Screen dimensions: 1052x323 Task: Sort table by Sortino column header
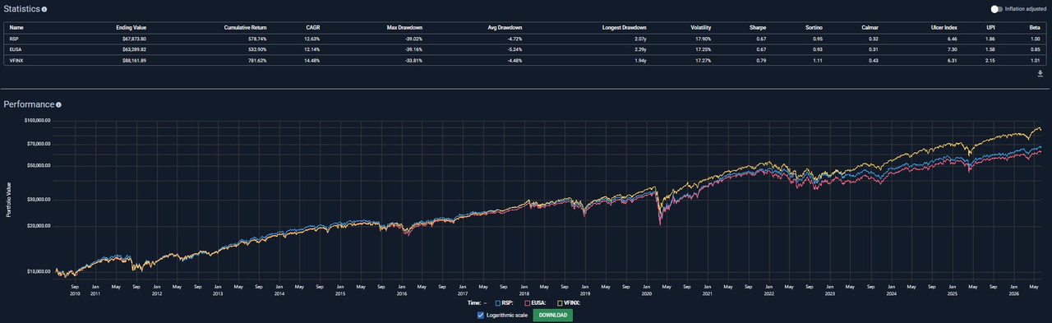(814, 27)
